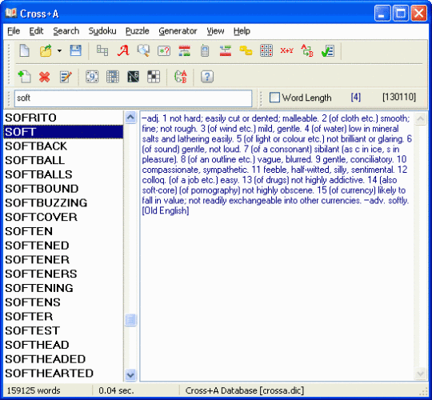Select SOFTBALLS in the word list

(63, 174)
